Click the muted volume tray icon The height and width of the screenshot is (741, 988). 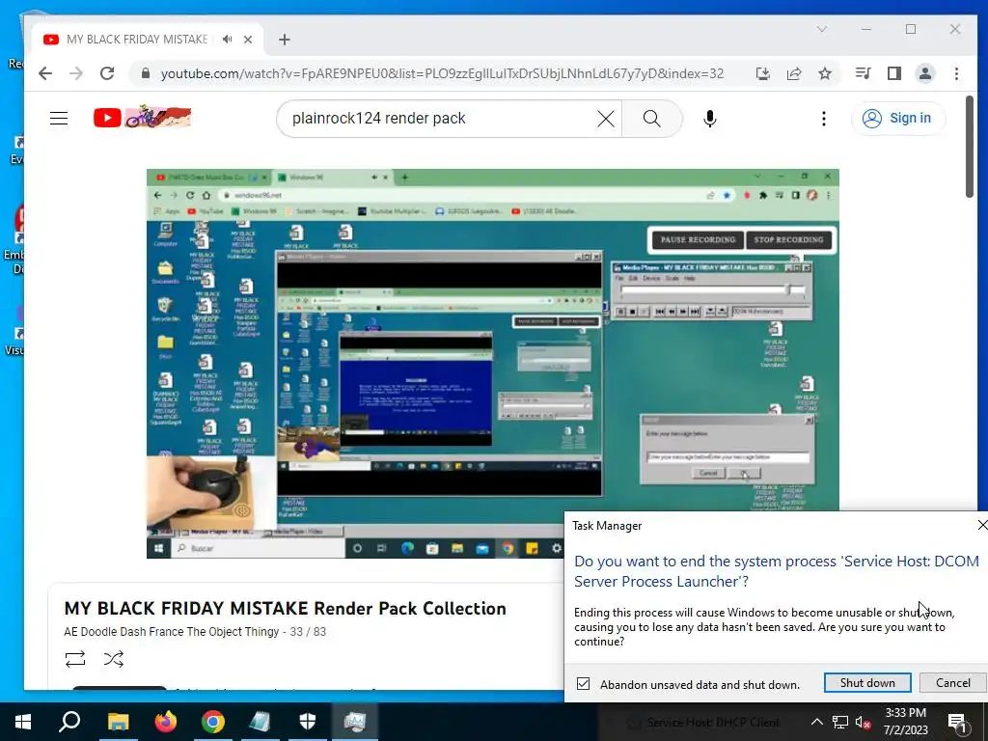[x=864, y=722]
